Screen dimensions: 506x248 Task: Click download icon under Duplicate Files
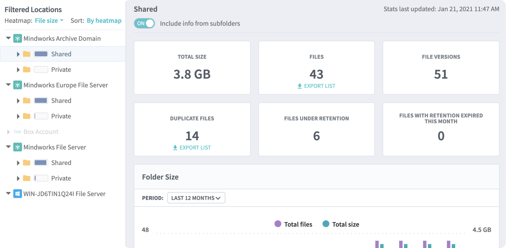click(x=175, y=147)
